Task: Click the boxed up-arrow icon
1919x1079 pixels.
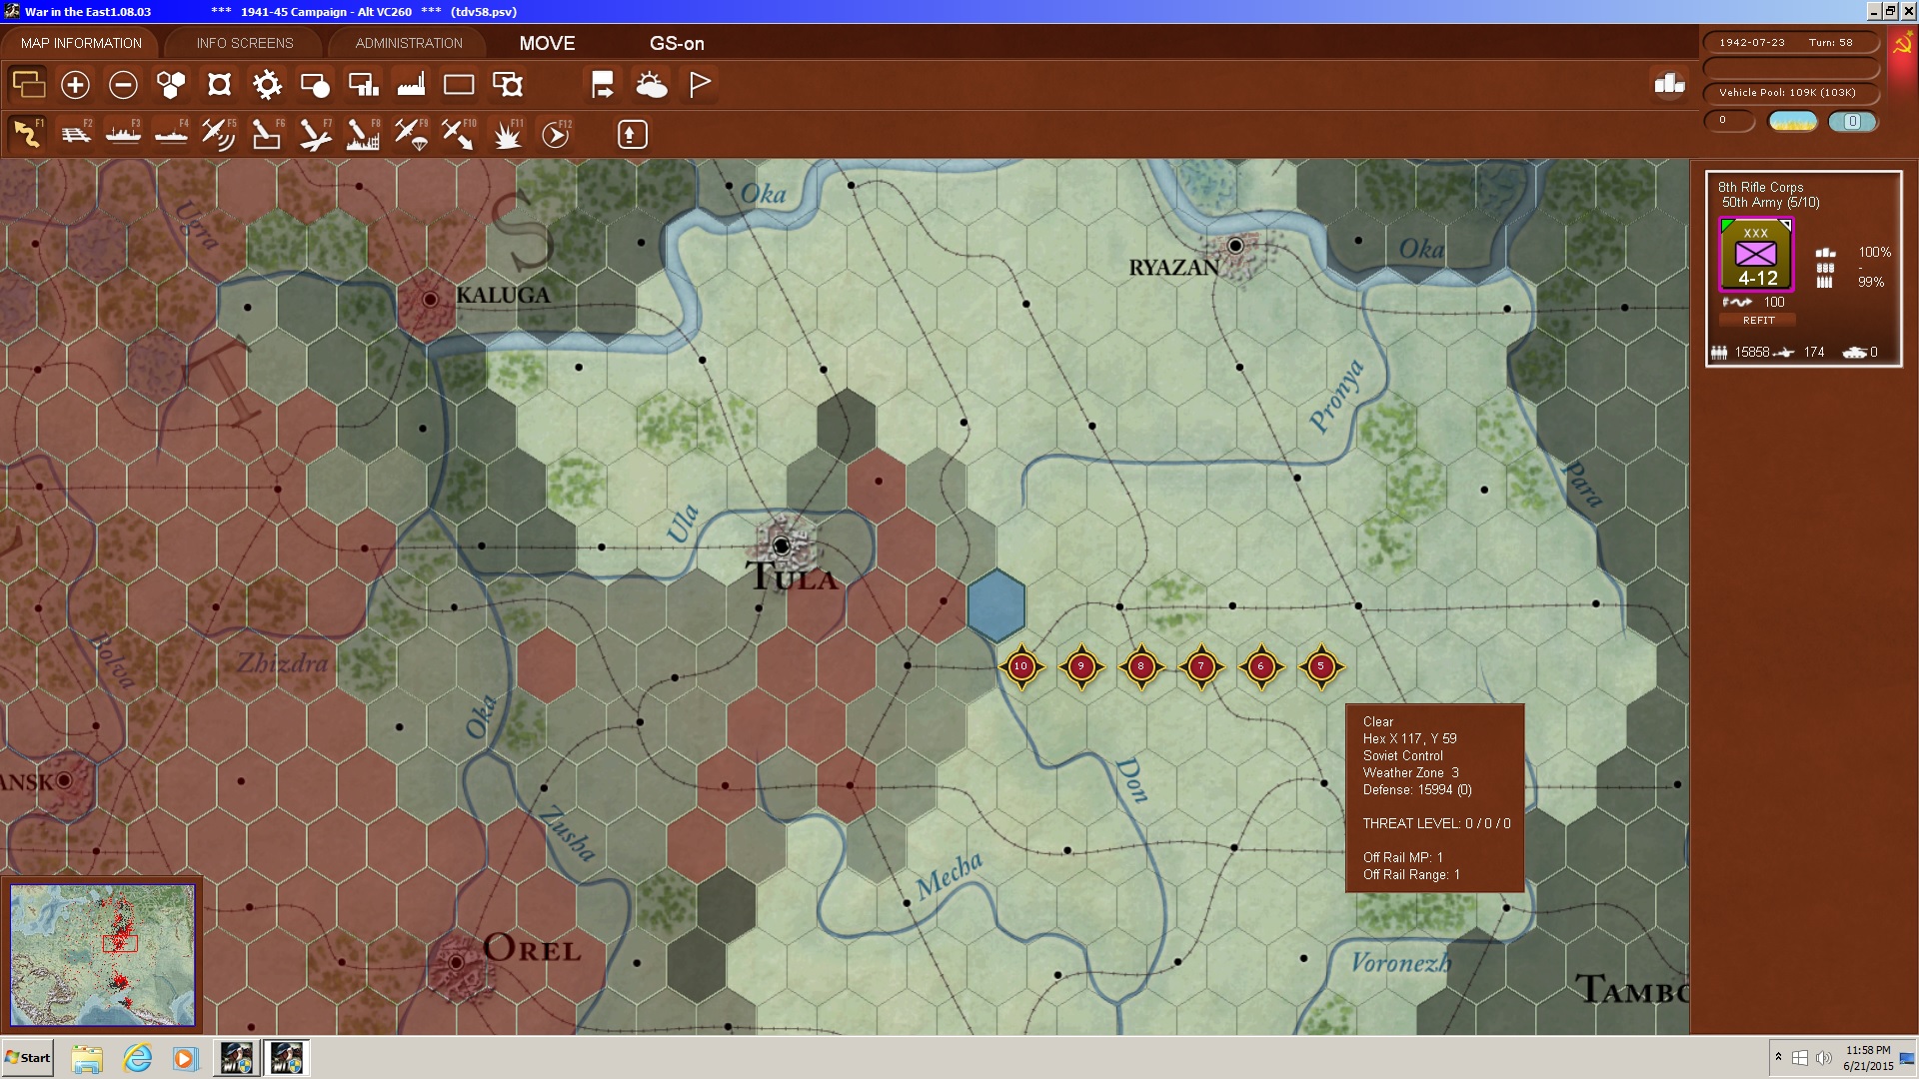Action: pyautogui.click(x=632, y=134)
